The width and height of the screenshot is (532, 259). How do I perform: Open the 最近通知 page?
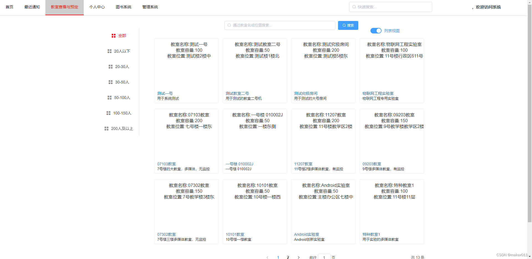pyautogui.click(x=32, y=7)
